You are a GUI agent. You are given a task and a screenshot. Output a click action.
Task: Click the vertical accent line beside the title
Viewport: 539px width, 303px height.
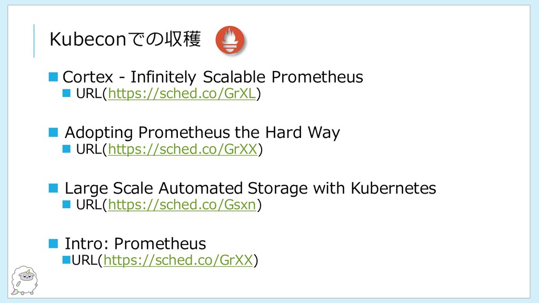[34, 41]
